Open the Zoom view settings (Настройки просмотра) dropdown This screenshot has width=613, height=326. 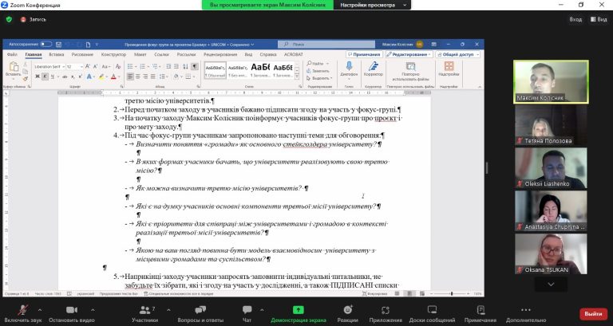tap(374, 5)
